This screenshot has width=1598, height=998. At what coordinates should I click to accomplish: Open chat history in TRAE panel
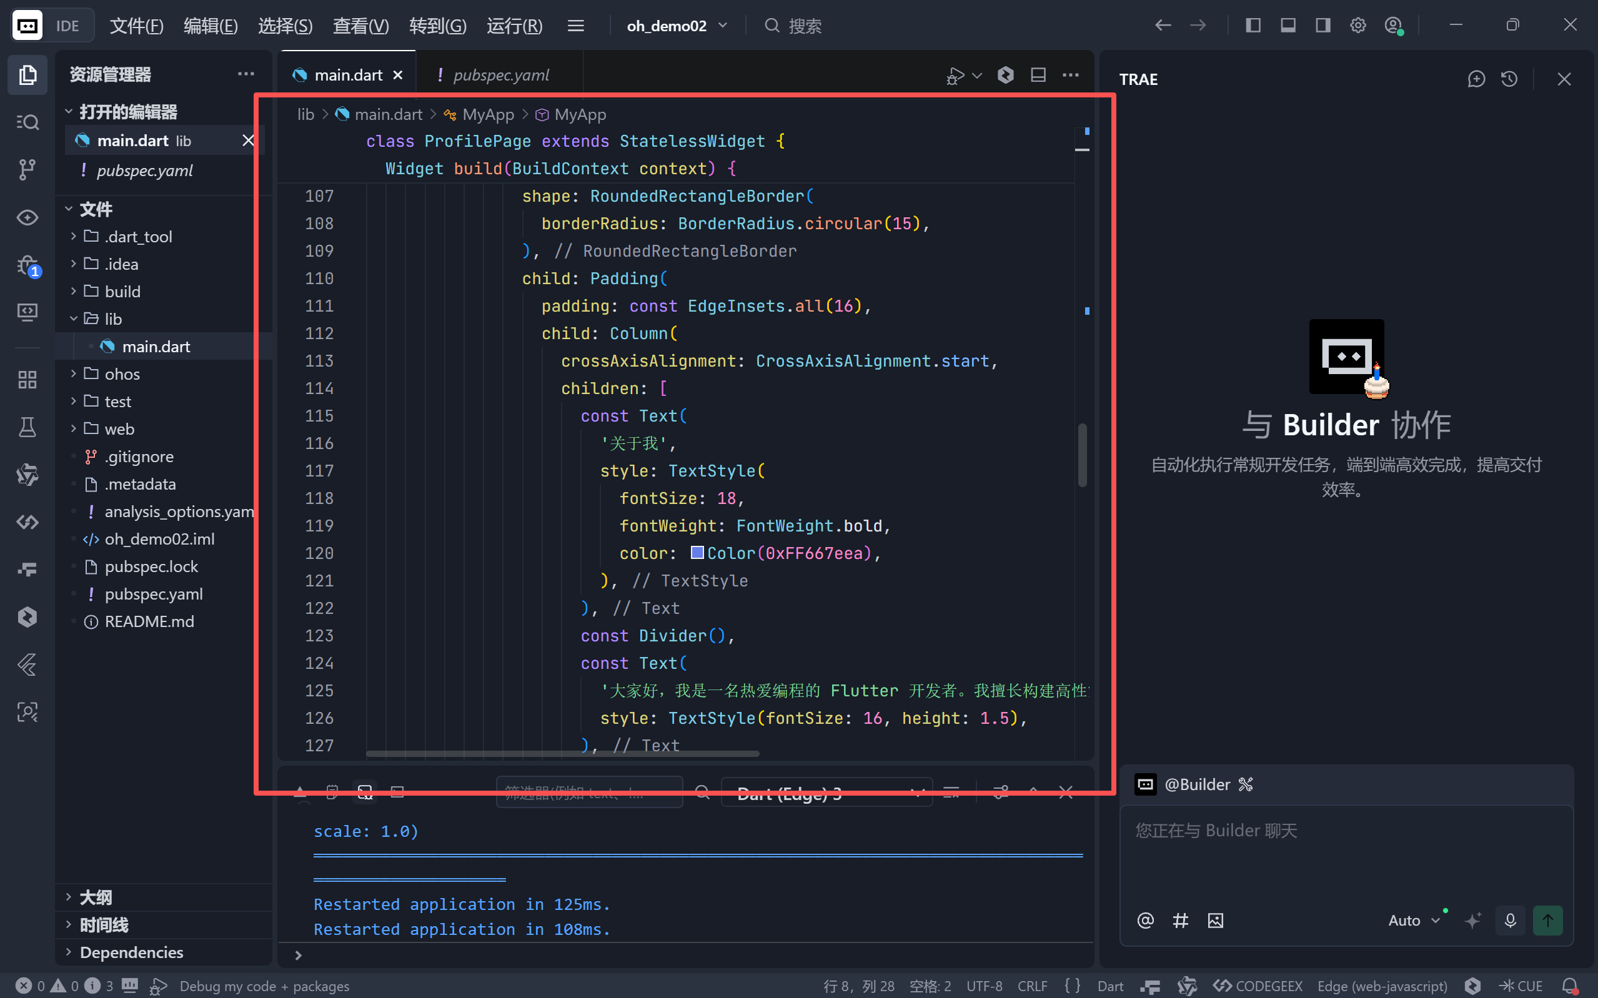point(1509,79)
